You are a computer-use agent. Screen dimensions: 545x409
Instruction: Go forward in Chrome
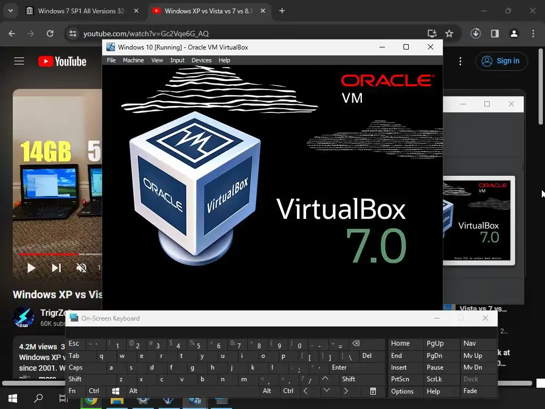click(31, 34)
